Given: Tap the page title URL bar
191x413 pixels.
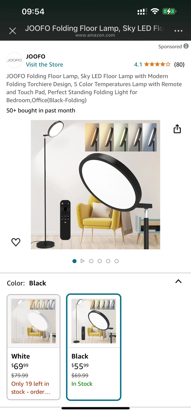Looking at the screenshot, I should [x=95, y=31].
